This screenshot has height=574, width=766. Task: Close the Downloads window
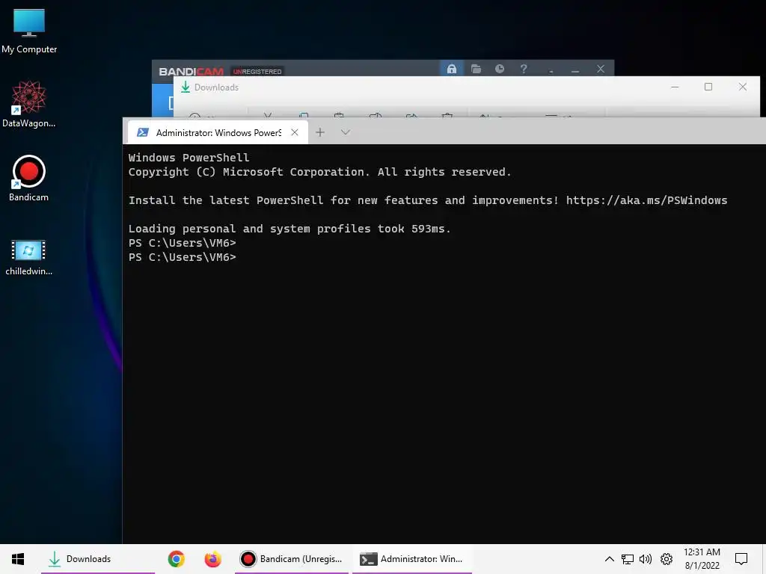743,87
